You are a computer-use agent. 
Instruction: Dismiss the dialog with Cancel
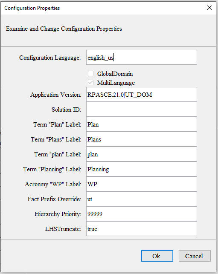pos(195,256)
